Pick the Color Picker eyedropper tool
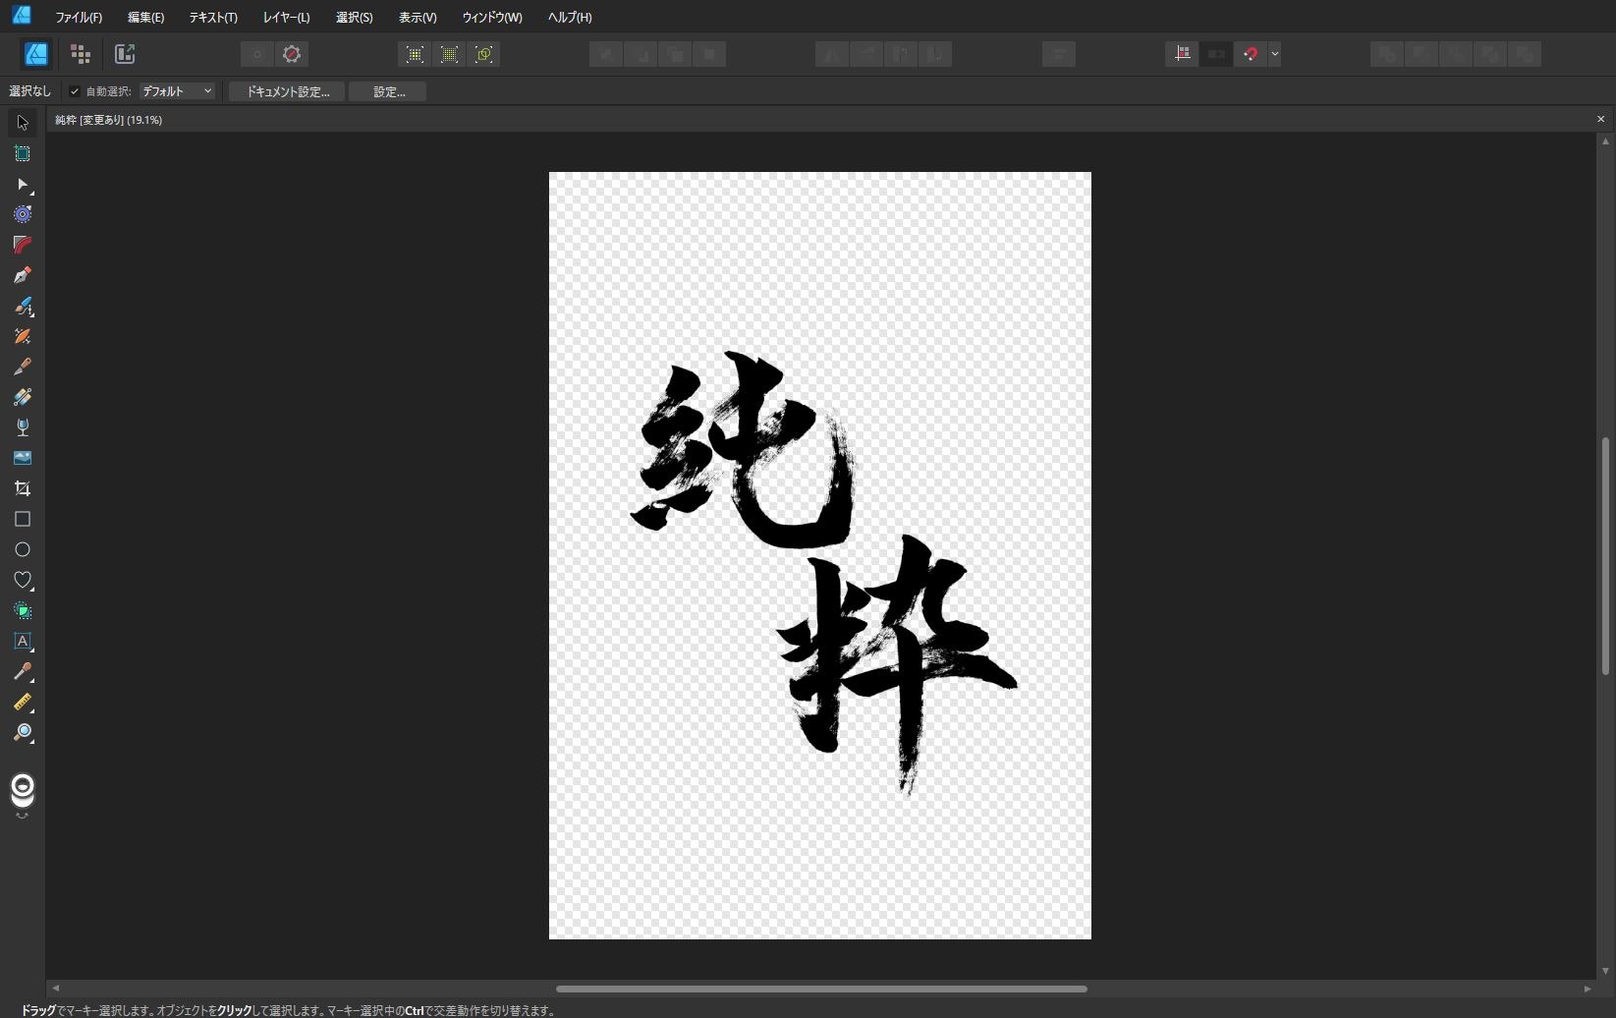This screenshot has width=1616, height=1018. point(22,672)
